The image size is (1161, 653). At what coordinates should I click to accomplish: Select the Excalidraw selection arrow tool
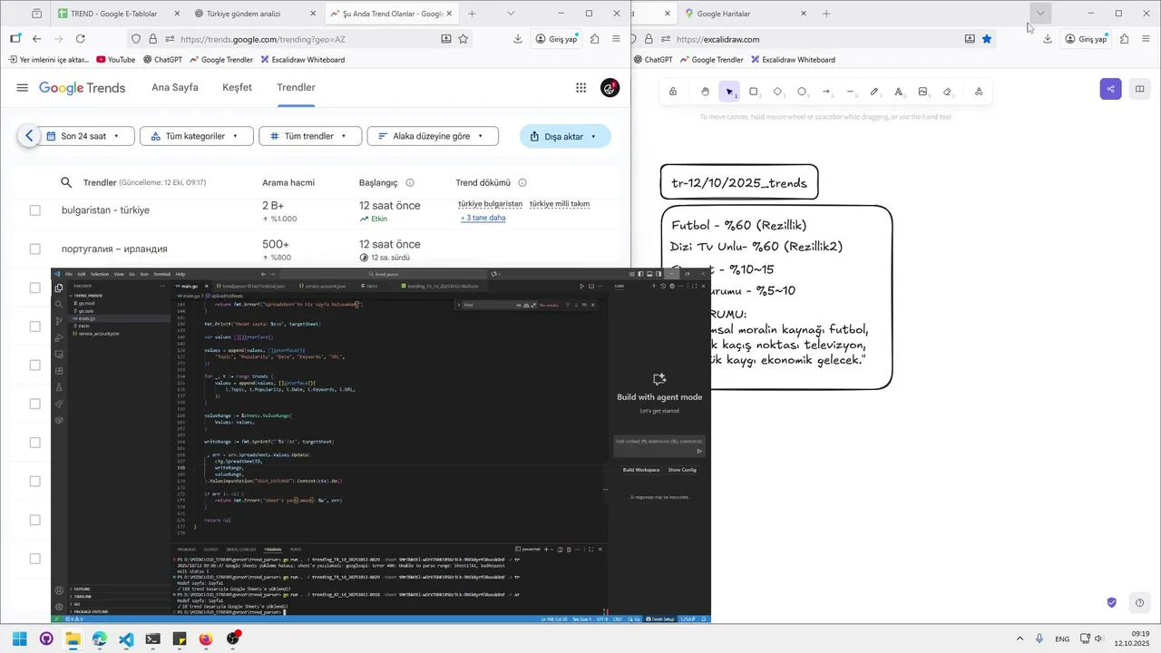[x=730, y=92]
